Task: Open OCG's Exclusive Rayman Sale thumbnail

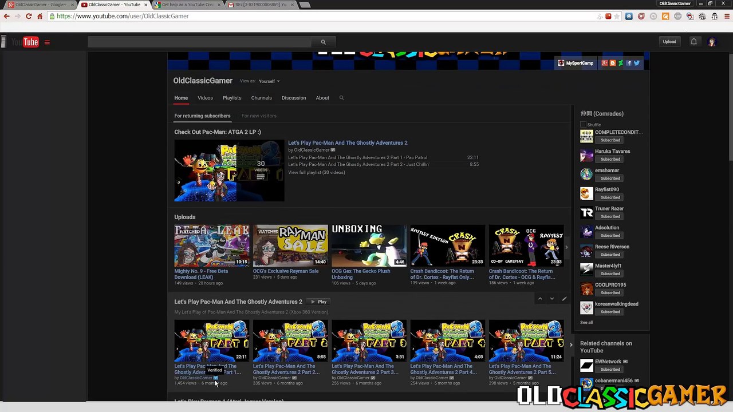Action: click(x=290, y=245)
